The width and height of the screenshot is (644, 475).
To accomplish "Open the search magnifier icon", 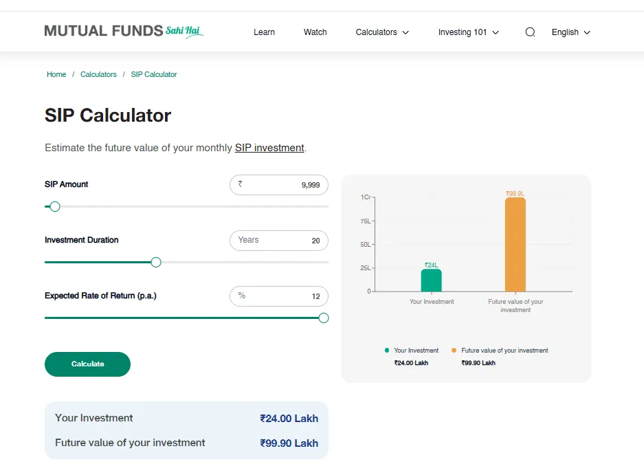I will (530, 32).
